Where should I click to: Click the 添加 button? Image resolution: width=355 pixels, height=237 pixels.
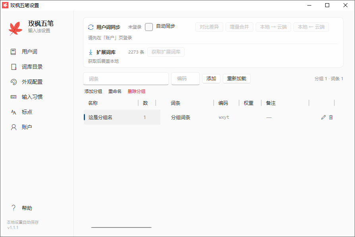pyautogui.click(x=211, y=79)
